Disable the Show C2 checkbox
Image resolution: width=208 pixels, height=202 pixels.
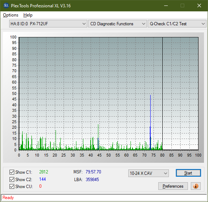pos(12,179)
